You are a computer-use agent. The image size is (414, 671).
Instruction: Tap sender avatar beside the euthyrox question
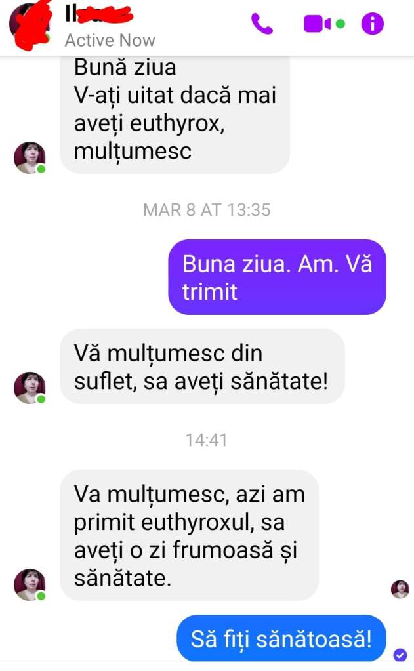tap(30, 157)
